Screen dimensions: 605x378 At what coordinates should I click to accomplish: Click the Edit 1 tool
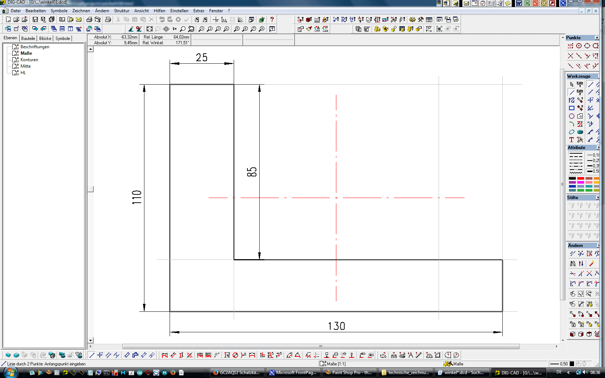pos(580,84)
